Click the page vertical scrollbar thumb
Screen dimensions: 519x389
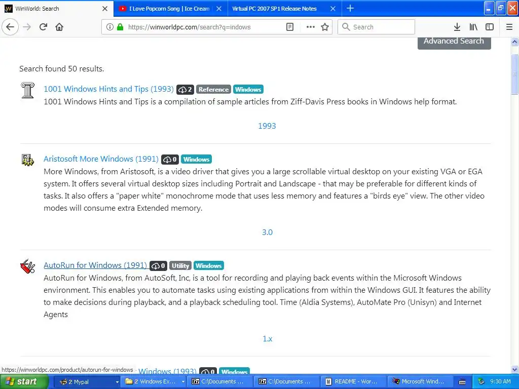click(x=514, y=74)
